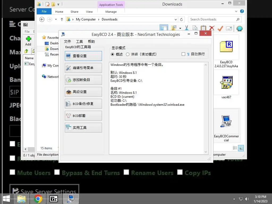Select the EasyBCDCommercial file

(226, 126)
